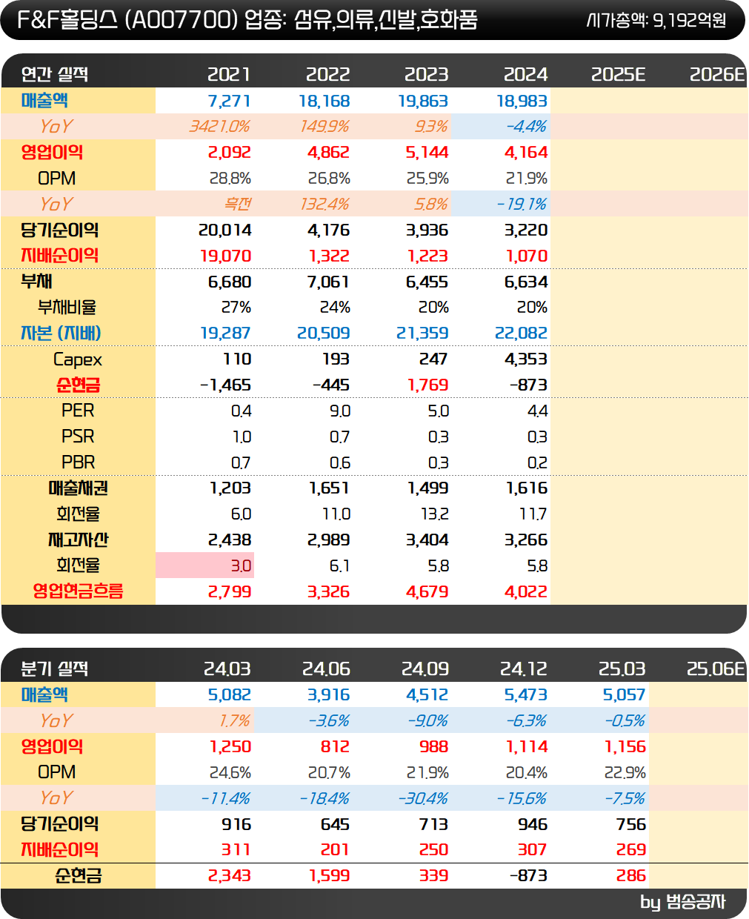Click the 1,250 quarterly operating profit

pos(230,746)
